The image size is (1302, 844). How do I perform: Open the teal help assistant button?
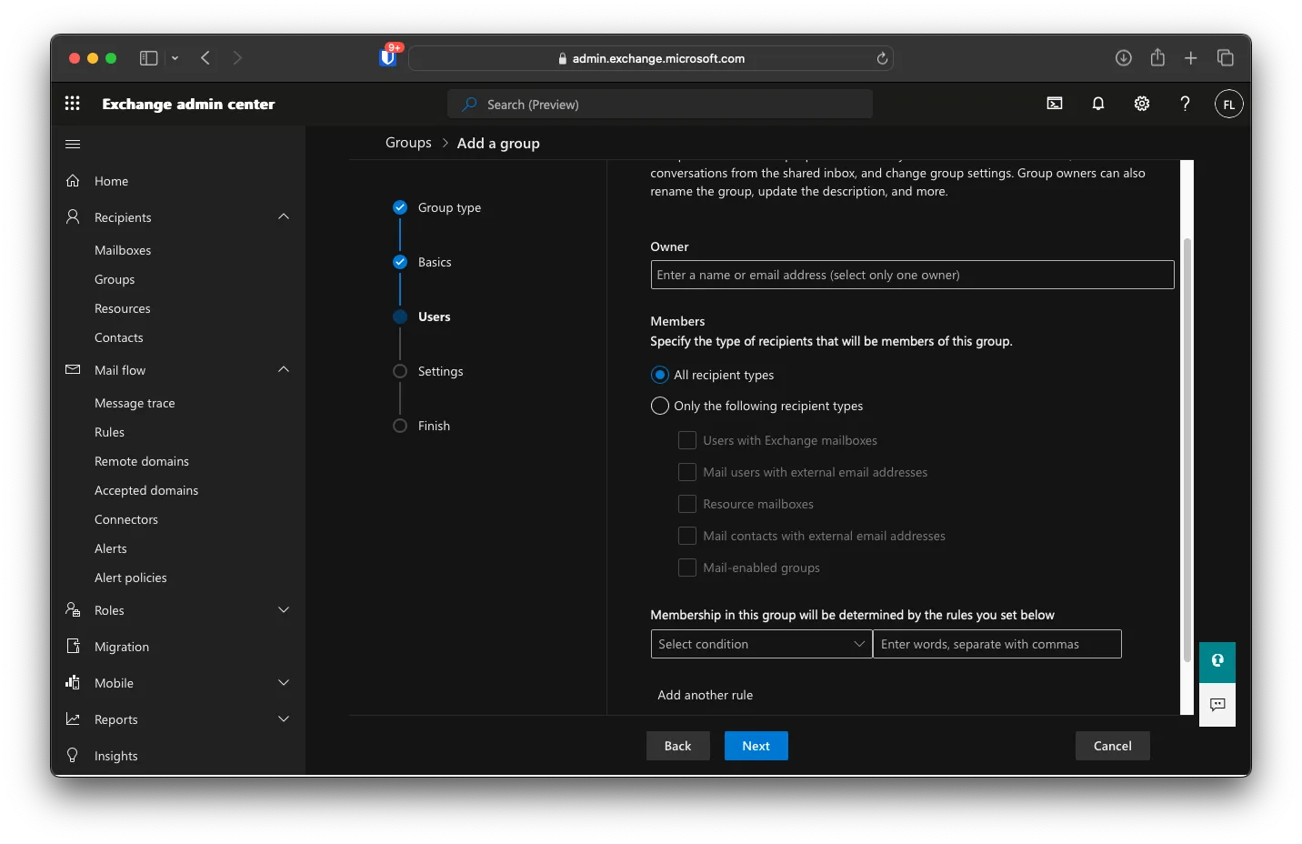click(1217, 661)
